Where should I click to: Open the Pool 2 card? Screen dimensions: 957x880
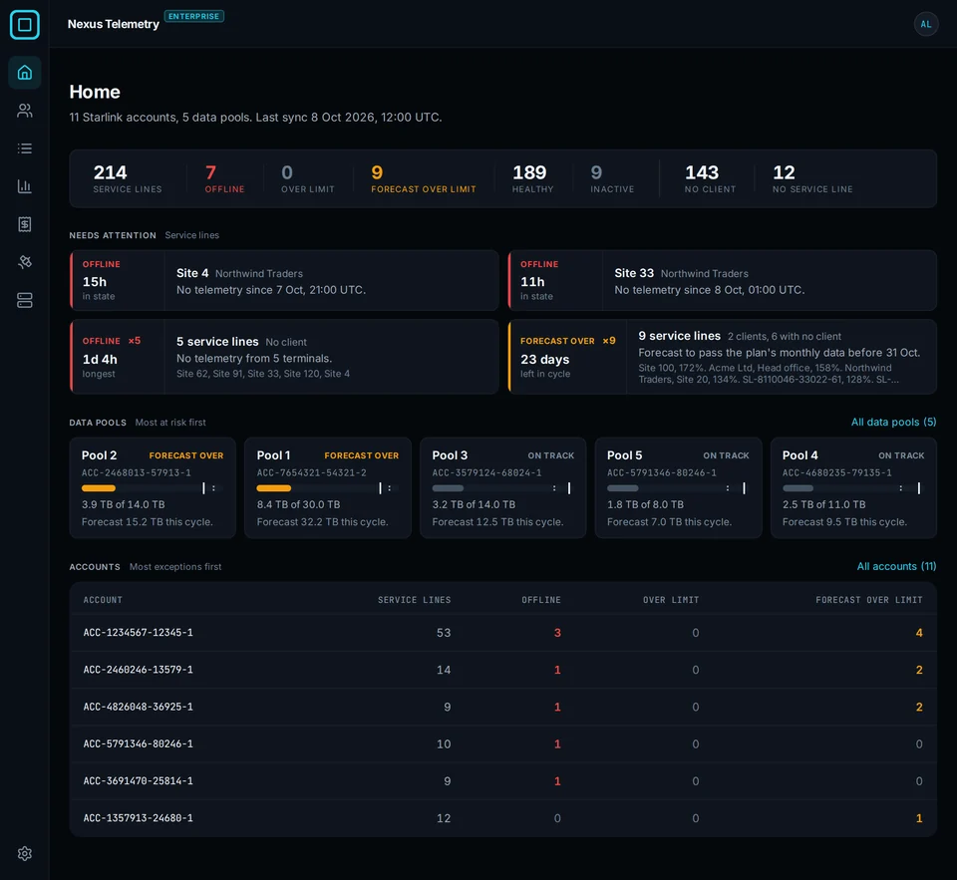click(x=153, y=487)
